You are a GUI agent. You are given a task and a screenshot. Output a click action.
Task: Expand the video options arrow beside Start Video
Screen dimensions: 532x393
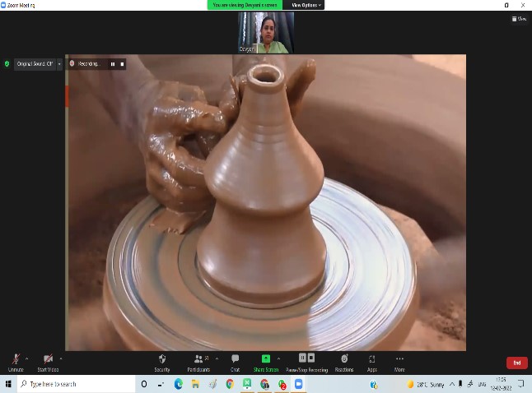pos(61,358)
